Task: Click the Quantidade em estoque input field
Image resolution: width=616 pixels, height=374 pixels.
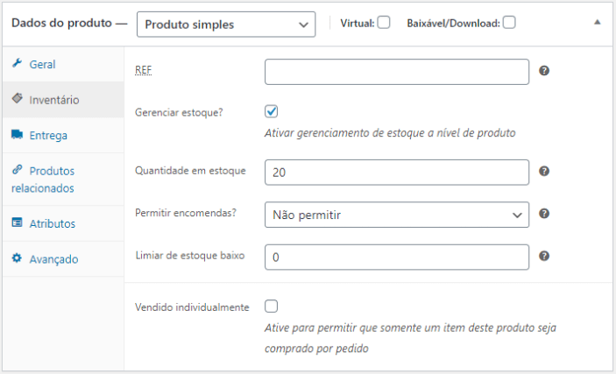Action: tap(396, 173)
